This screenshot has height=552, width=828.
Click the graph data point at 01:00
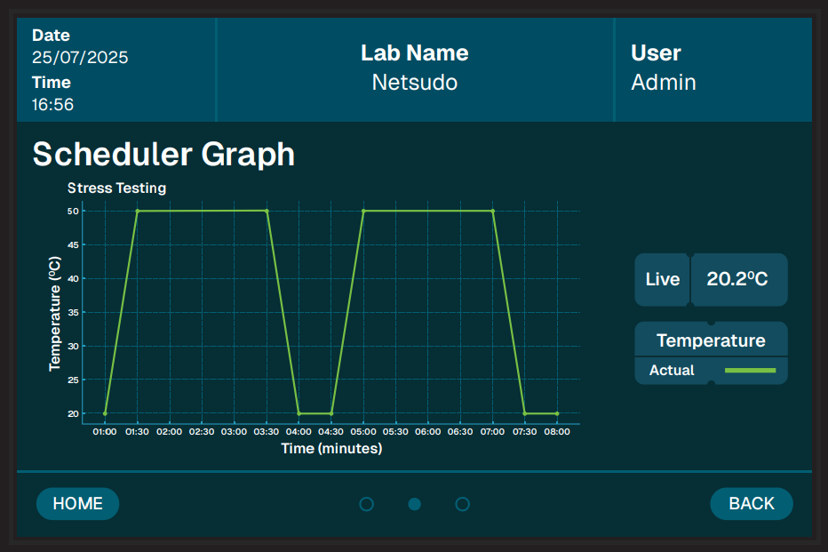click(105, 413)
